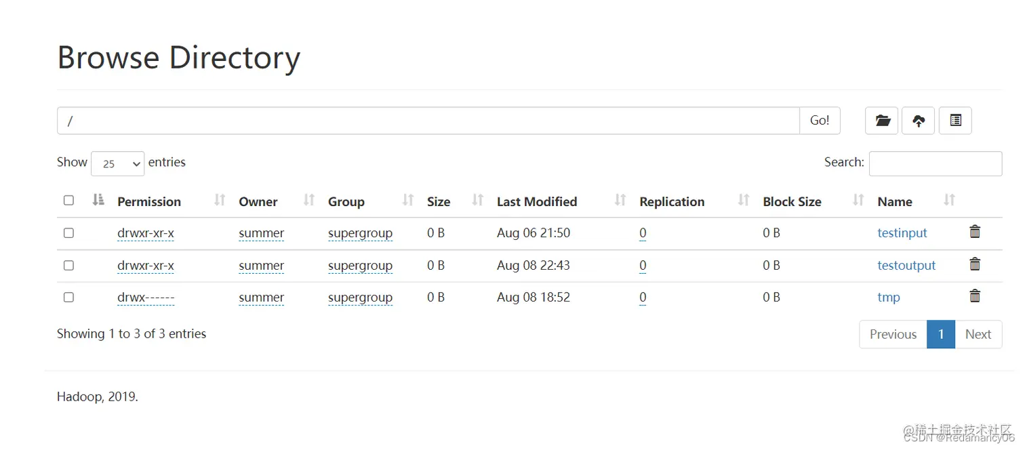Click the upload files cloud icon
This screenshot has height=450, width=1025.
pyautogui.click(x=919, y=121)
